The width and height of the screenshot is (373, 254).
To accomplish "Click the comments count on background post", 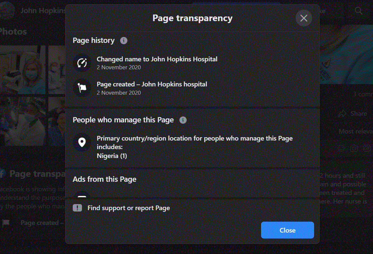I will pos(363,94).
